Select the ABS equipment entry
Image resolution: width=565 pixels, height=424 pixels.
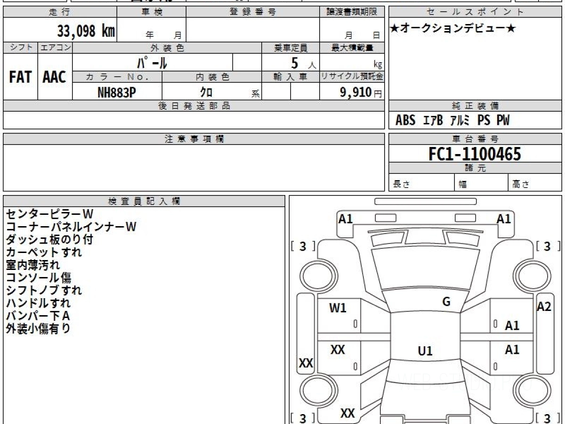point(405,121)
